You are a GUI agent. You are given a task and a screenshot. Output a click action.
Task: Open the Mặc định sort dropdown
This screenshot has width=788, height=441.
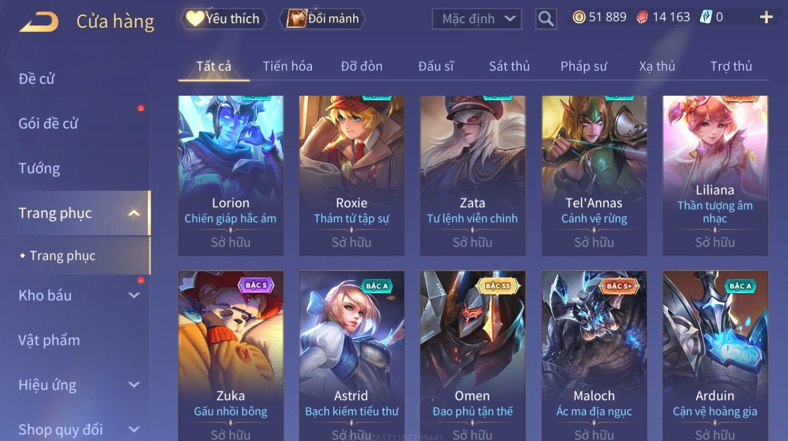[x=477, y=19]
